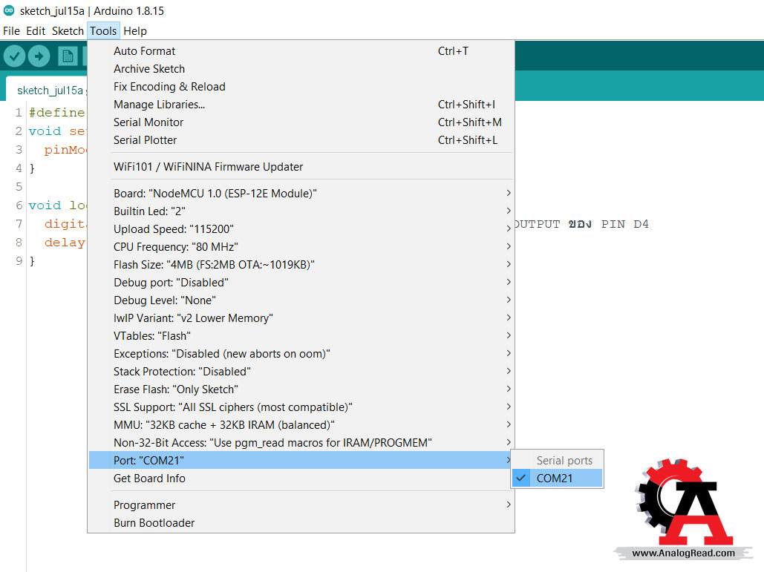764x572 pixels.
Task: Open the Sketch menu
Action: click(68, 30)
